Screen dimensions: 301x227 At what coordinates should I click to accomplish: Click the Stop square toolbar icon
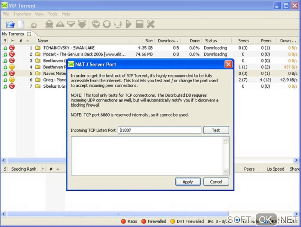pyautogui.click(x=140, y=24)
